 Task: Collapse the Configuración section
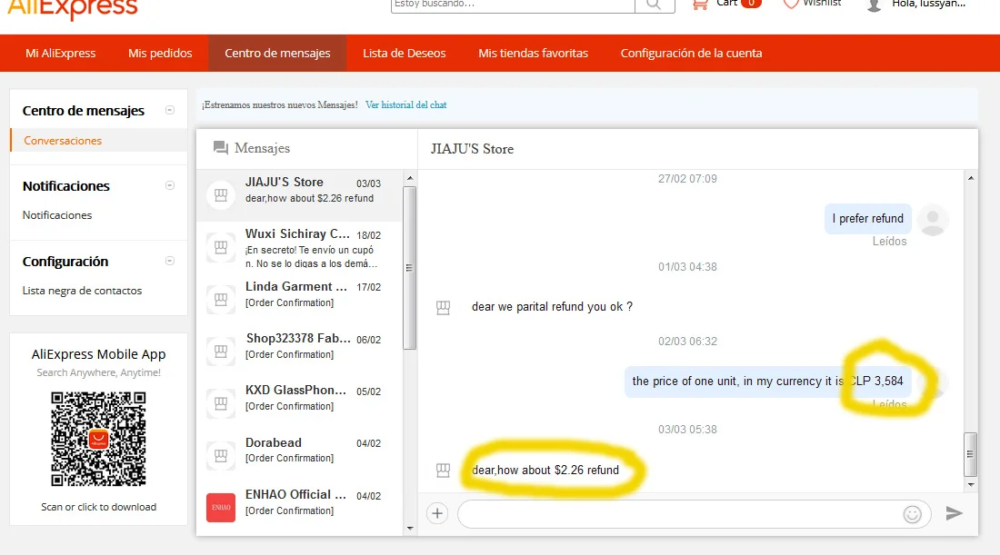pos(170,261)
